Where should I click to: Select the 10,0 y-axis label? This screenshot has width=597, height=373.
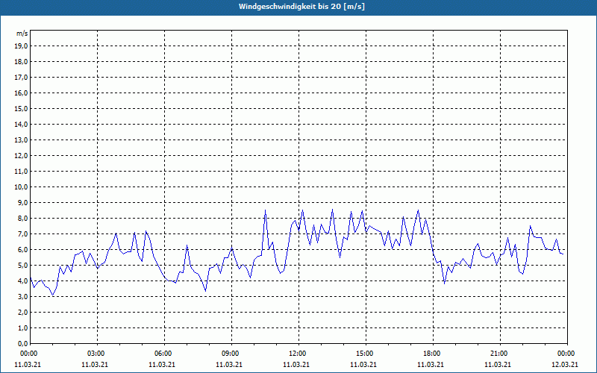point(22,187)
